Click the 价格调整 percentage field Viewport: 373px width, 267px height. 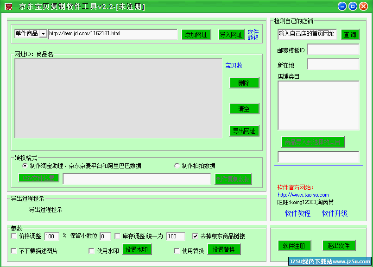[x=51, y=236]
